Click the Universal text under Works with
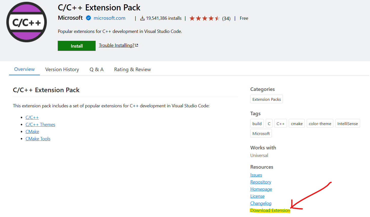Viewport: 370px width, 217px height. coord(259,155)
